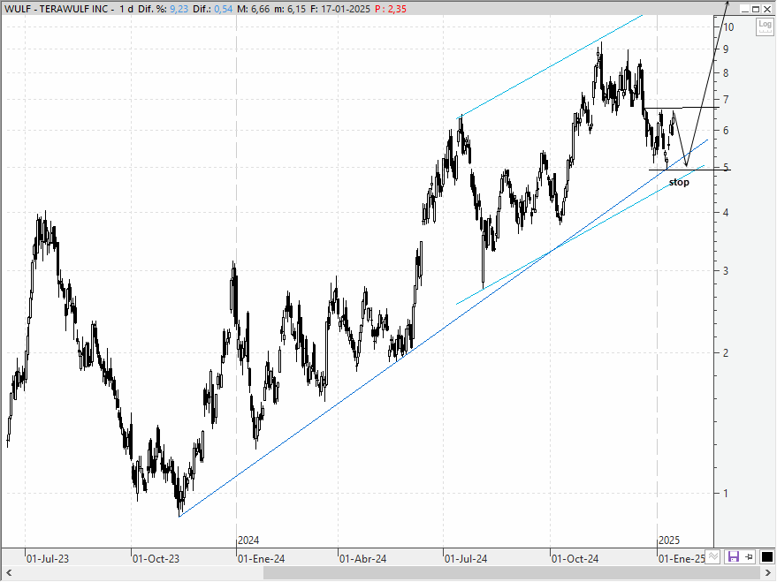Click price axis label 9
777x582 pixels.
pyautogui.click(x=726, y=49)
